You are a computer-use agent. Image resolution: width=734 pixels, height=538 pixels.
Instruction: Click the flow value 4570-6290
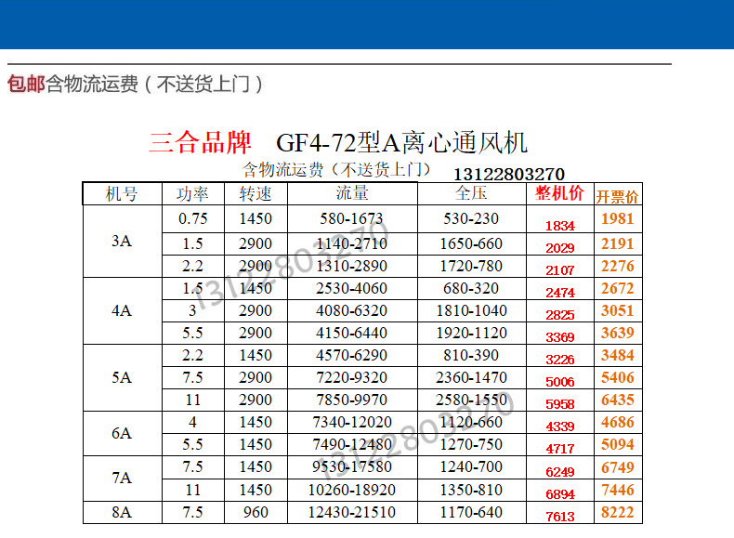click(351, 355)
